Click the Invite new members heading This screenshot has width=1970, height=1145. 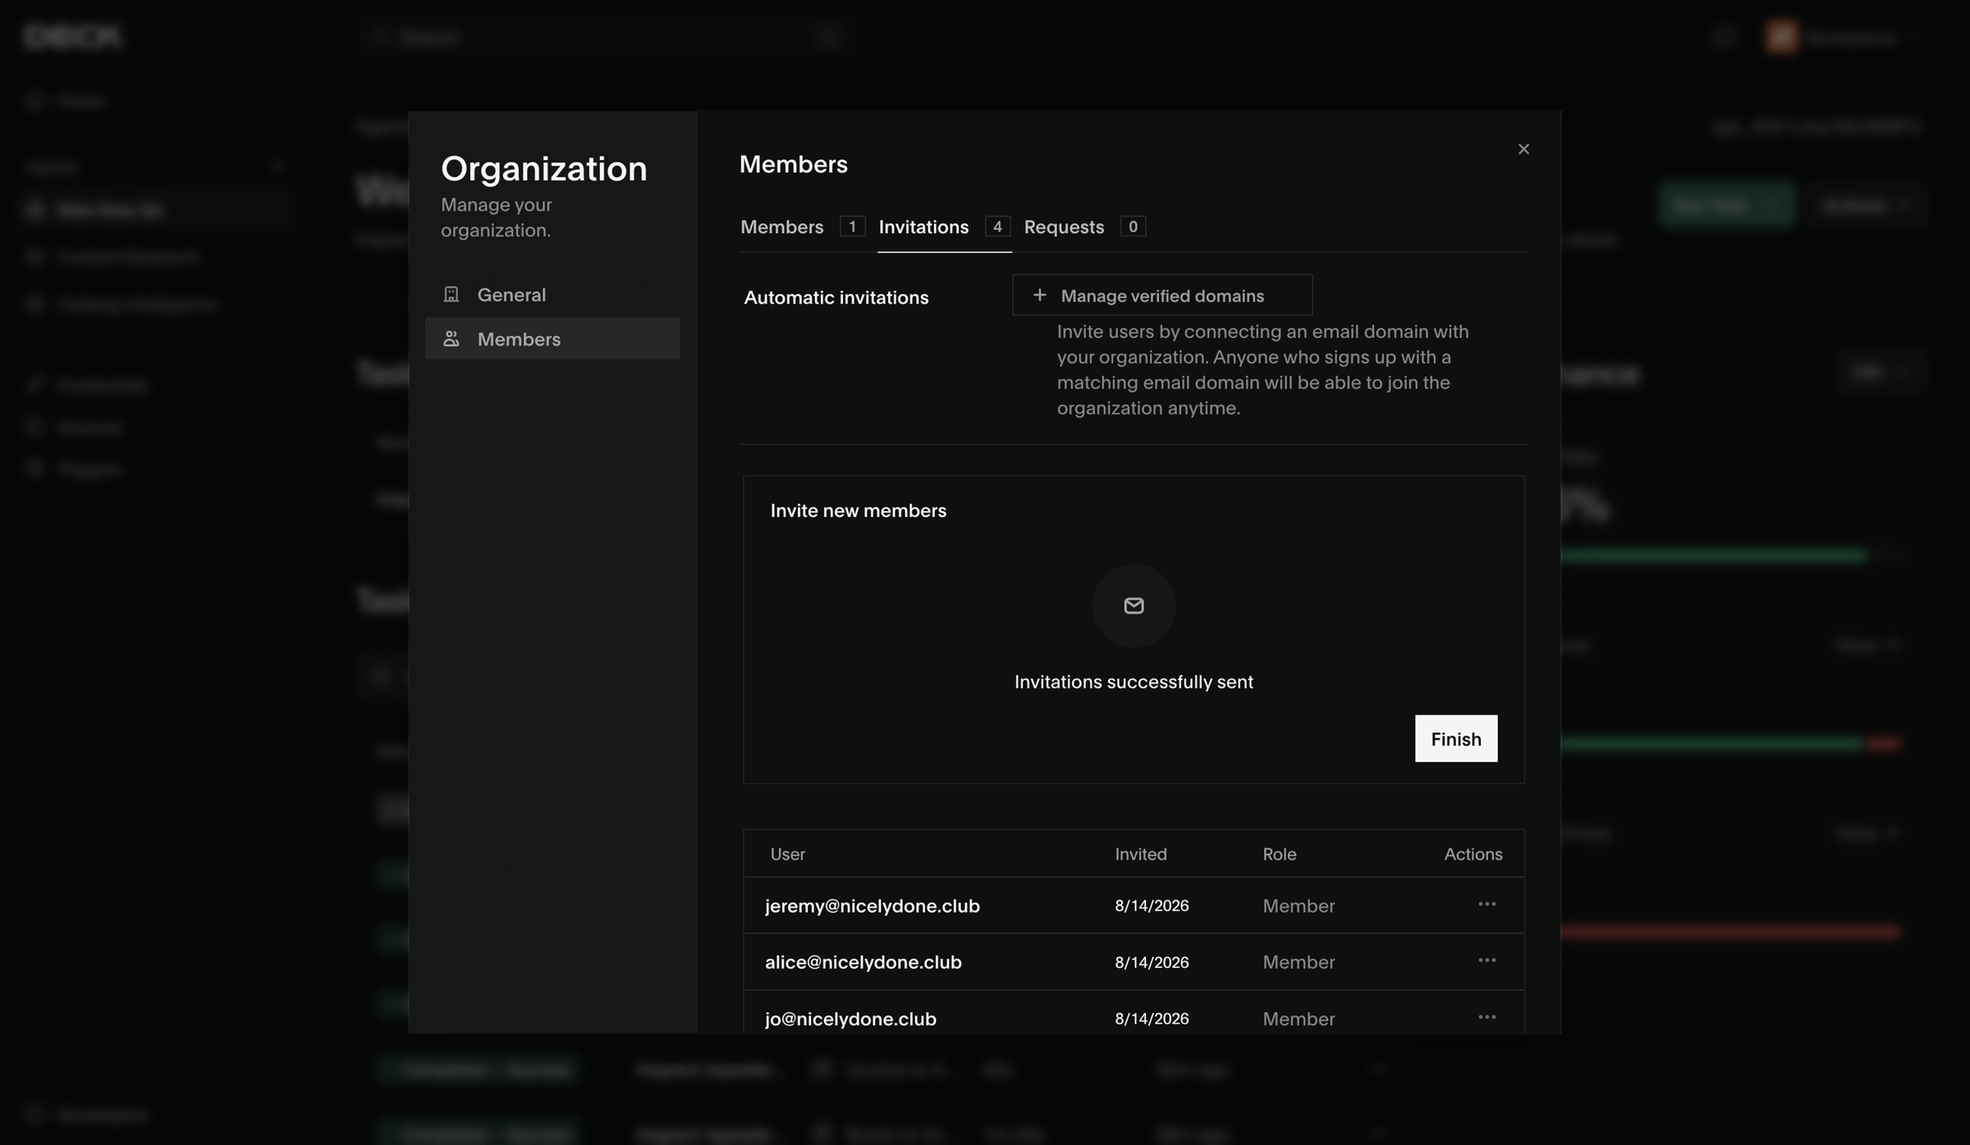858,511
